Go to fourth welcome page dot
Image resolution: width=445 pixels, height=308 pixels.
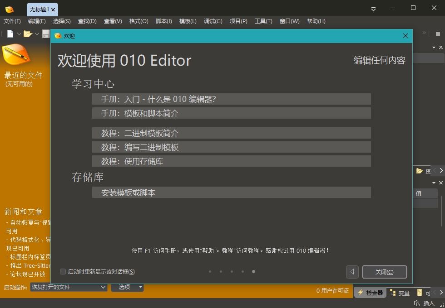[x=242, y=272]
